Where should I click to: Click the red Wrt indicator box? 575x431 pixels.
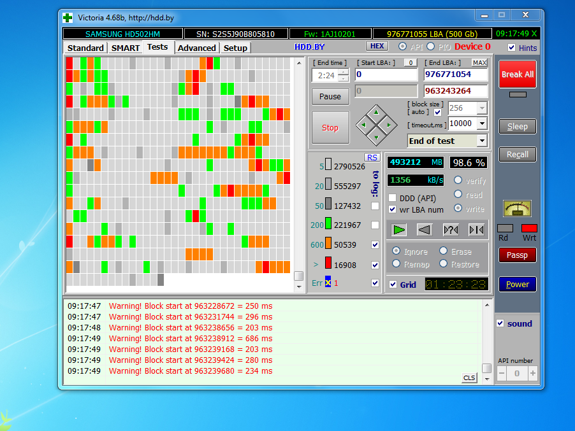529,229
